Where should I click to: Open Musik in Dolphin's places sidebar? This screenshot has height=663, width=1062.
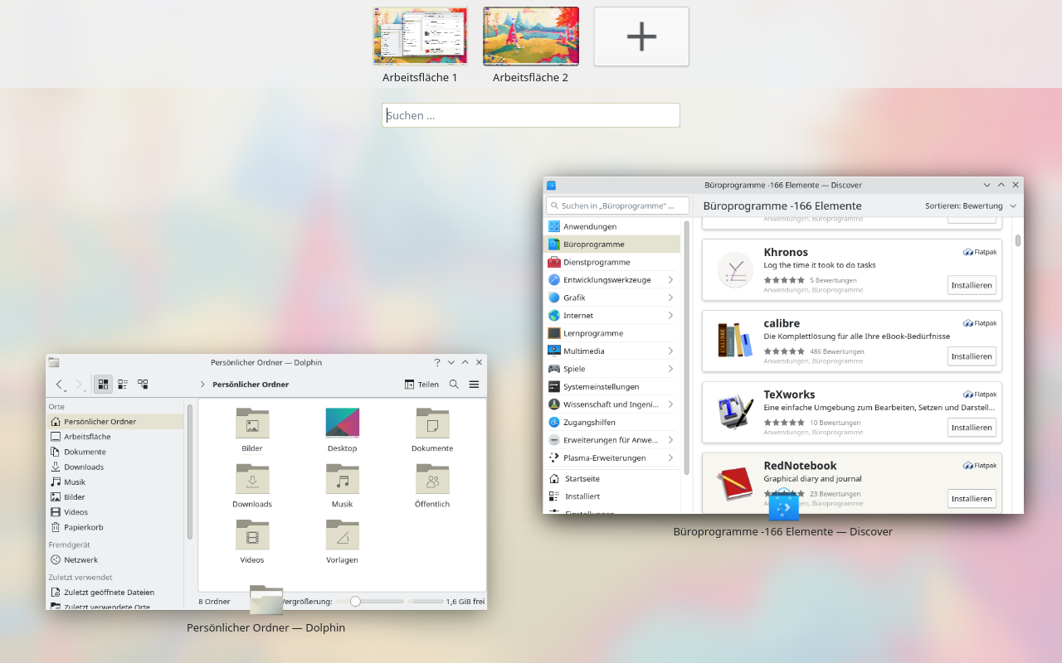115,482
